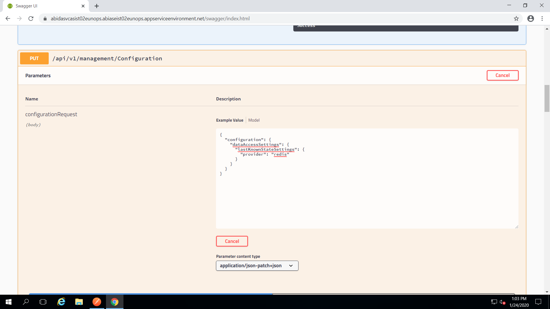Click scrollbar down arrow
Viewport: 550px width, 309px height.
tap(547, 292)
